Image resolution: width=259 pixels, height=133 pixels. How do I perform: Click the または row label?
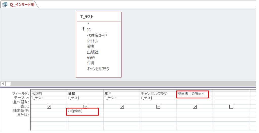[x=23, y=115]
